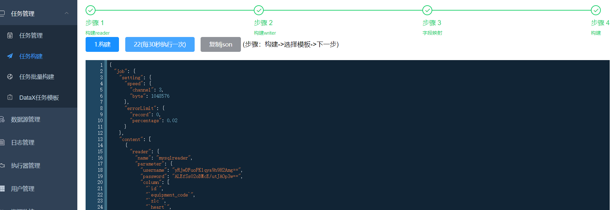Click the 日志管理 icon

2,142
